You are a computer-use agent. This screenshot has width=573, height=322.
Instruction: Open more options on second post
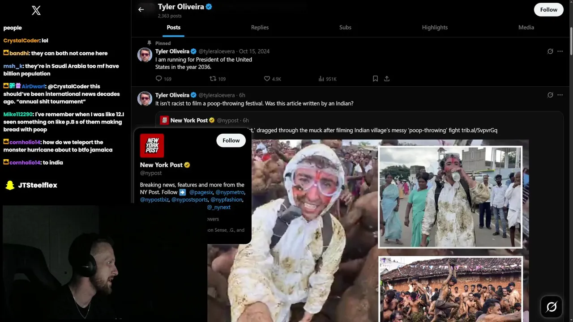coord(560,95)
